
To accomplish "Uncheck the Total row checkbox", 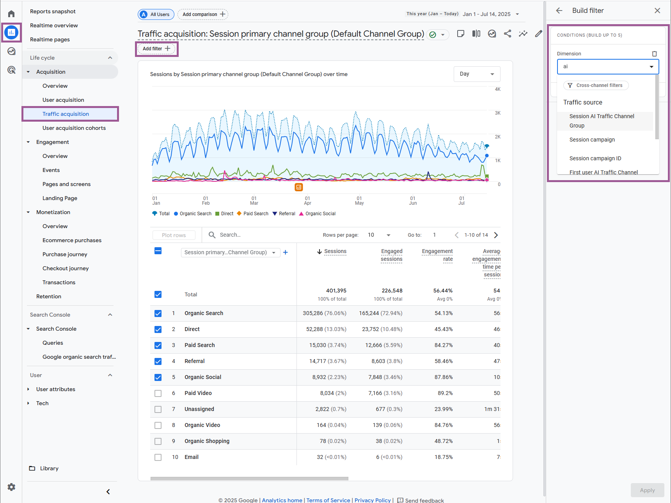I will pyautogui.click(x=158, y=294).
